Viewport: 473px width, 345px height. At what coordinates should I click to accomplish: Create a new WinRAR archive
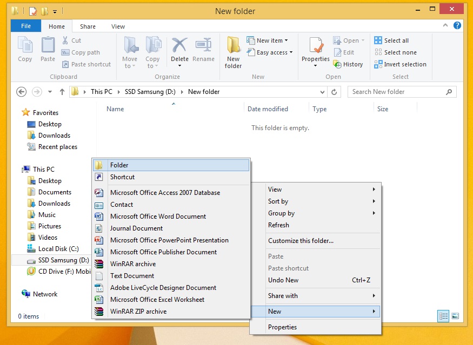(x=132, y=264)
